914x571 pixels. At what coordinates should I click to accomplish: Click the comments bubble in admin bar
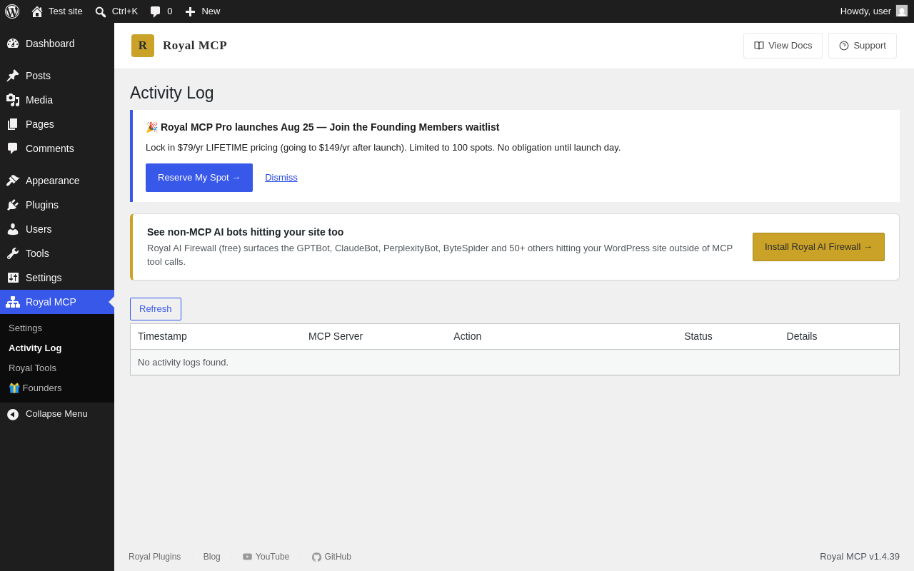(155, 11)
